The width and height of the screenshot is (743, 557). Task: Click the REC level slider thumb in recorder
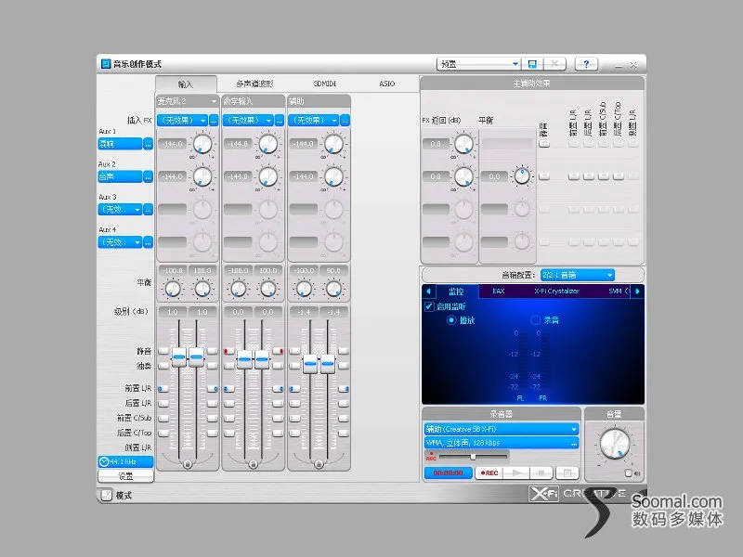coord(473,457)
